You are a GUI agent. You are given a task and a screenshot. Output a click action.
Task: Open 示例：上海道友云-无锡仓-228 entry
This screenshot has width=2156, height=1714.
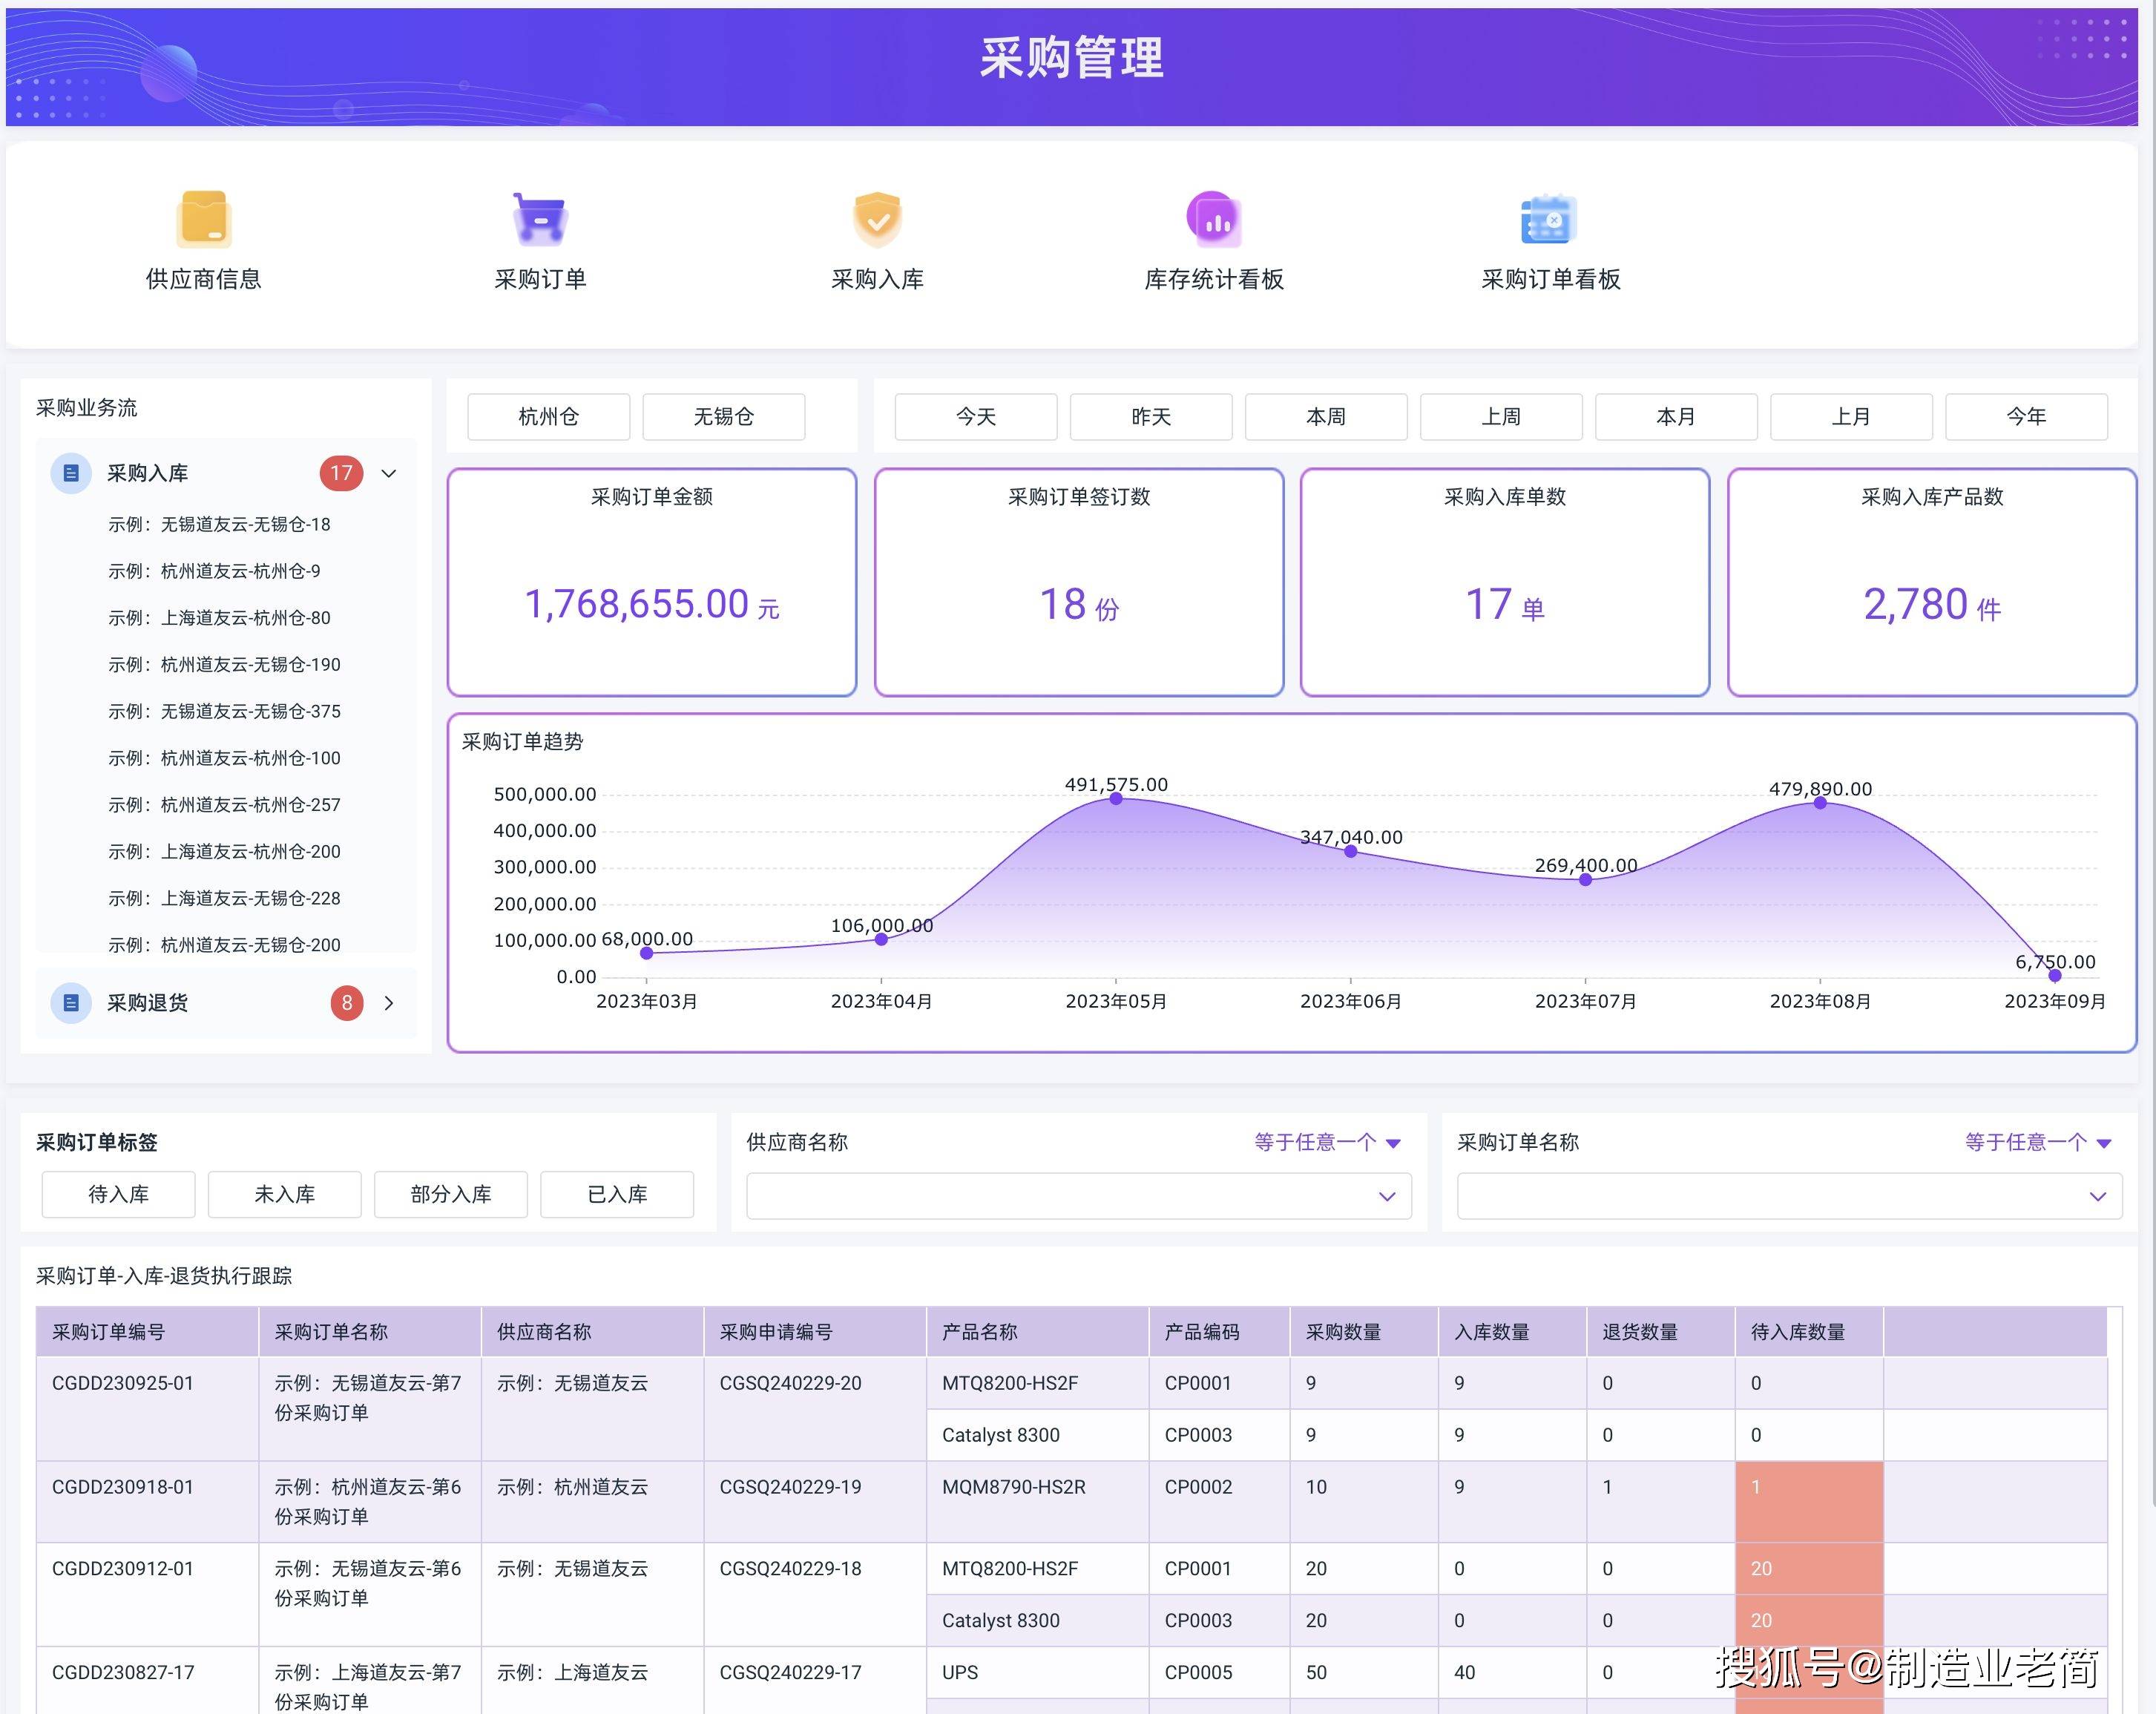[x=224, y=898]
